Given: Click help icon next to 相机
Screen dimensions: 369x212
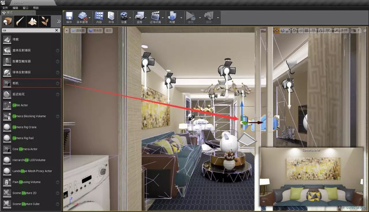Looking at the screenshot, I should point(58,83).
